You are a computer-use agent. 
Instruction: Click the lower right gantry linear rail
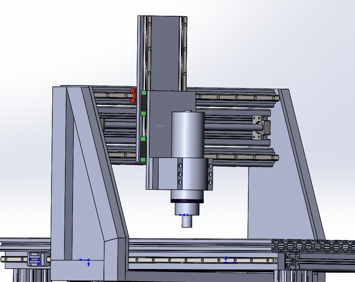pyautogui.click(x=241, y=157)
